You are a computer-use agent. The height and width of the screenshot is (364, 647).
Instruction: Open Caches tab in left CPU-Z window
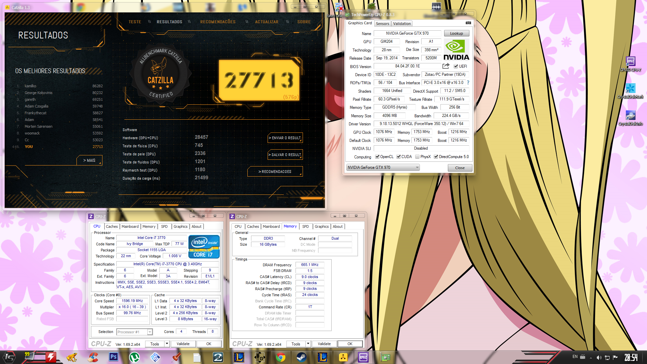pyautogui.click(x=112, y=226)
